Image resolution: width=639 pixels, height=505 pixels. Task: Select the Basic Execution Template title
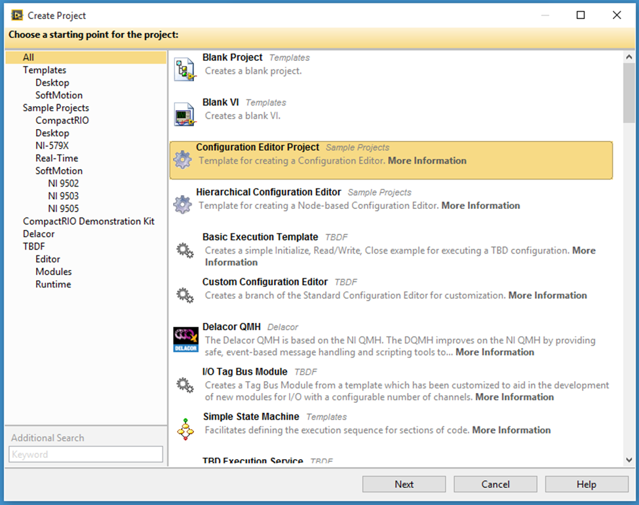click(260, 237)
